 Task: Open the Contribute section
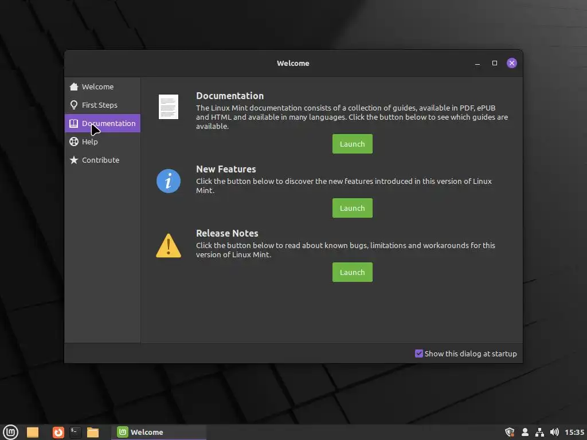point(102,160)
